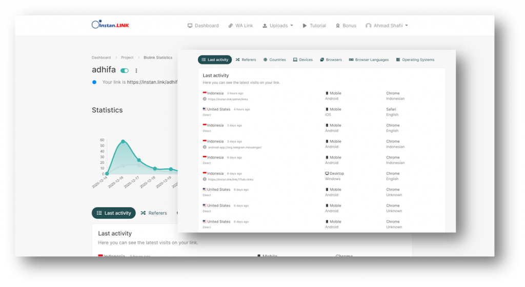
Task: Click the Statistics heading
Action: (107, 110)
